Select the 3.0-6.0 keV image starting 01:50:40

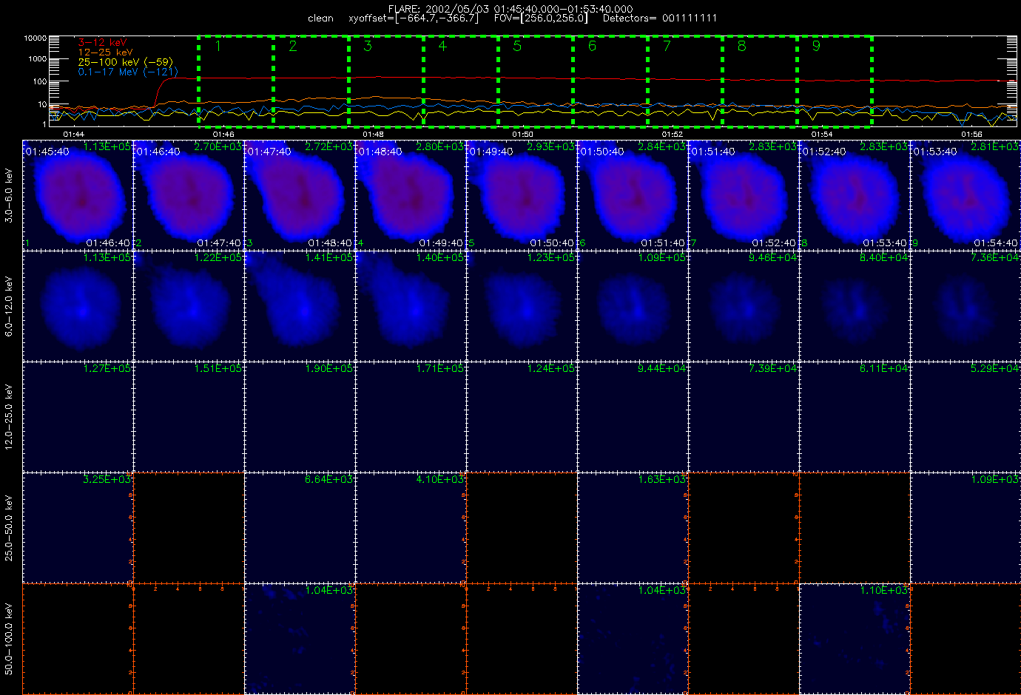click(x=633, y=195)
